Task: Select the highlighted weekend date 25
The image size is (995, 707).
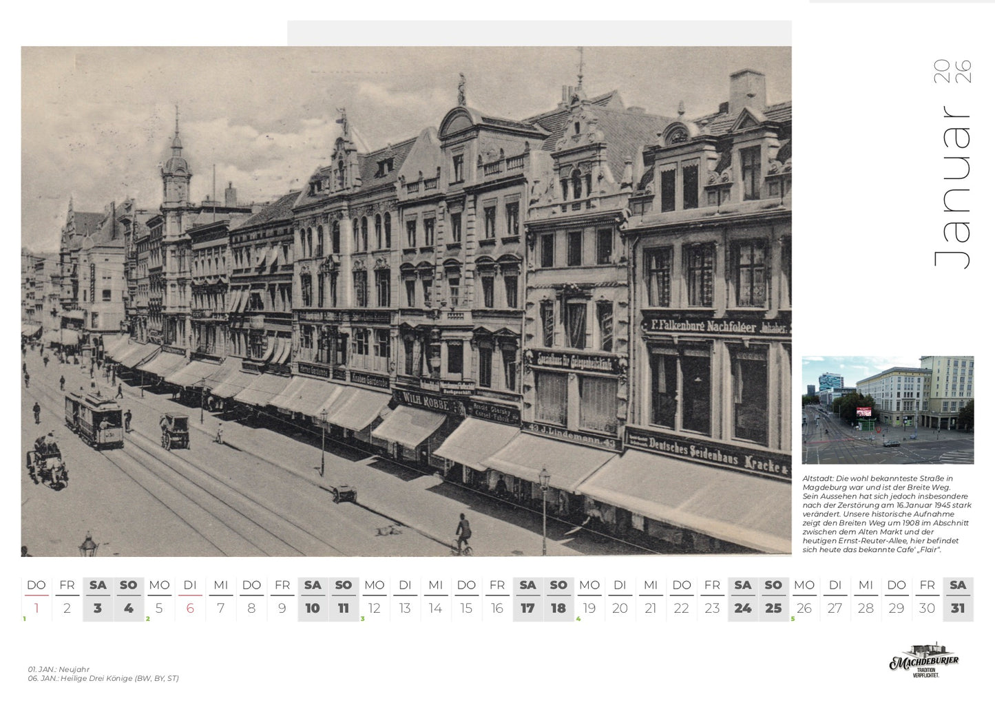Action: pos(773,608)
